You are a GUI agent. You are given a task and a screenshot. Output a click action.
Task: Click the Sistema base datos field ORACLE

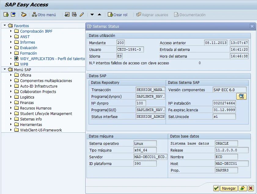(x=226, y=143)
